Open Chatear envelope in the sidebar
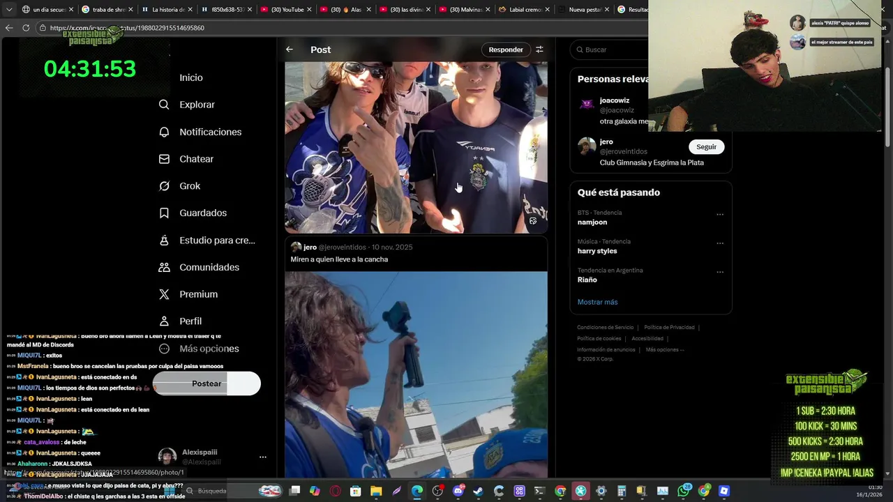Image resolution: width=893 pixels, height=502 pixels. click(x=186, y=159)
